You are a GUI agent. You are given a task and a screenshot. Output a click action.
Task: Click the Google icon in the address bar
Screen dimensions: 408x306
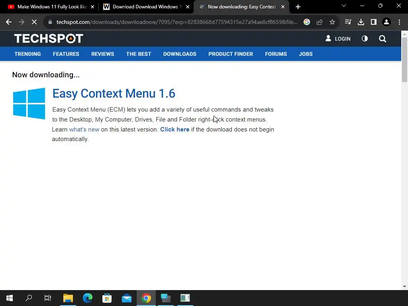click(x=307, y=22)
